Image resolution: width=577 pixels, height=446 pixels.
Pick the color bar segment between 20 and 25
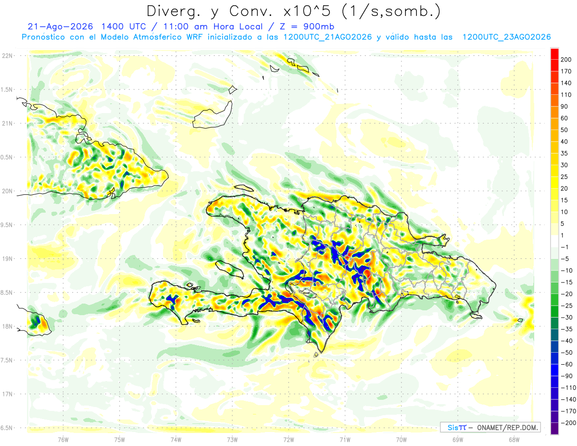coord(554,183)
